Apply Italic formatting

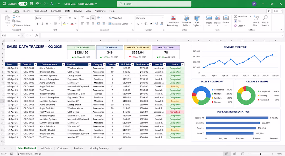tap(42, 24)
